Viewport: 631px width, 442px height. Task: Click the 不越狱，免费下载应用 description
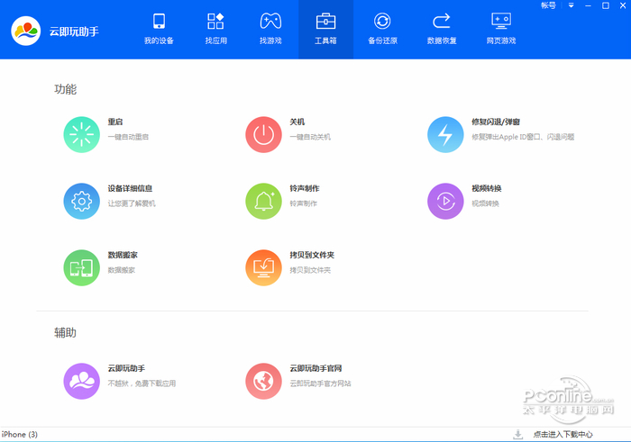(142, 383)
